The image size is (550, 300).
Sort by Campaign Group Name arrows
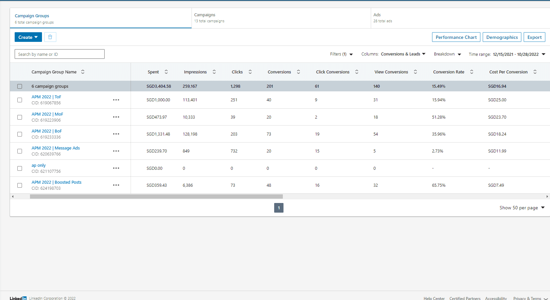coord(83,72)
